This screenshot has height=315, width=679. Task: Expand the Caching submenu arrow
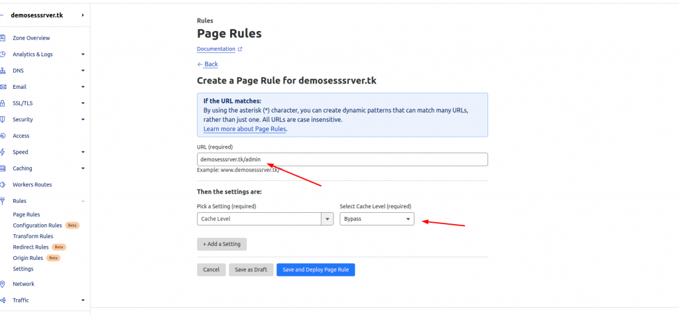(x=83, y=168)
